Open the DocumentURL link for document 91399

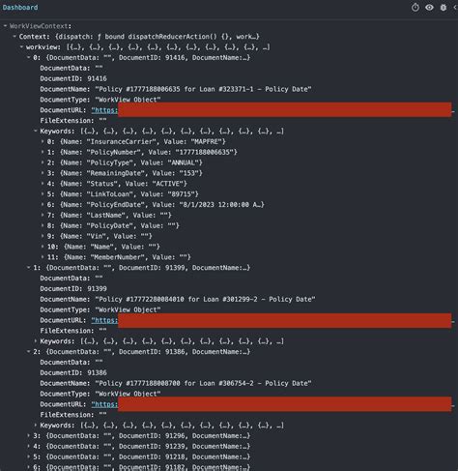pos(104,320)
